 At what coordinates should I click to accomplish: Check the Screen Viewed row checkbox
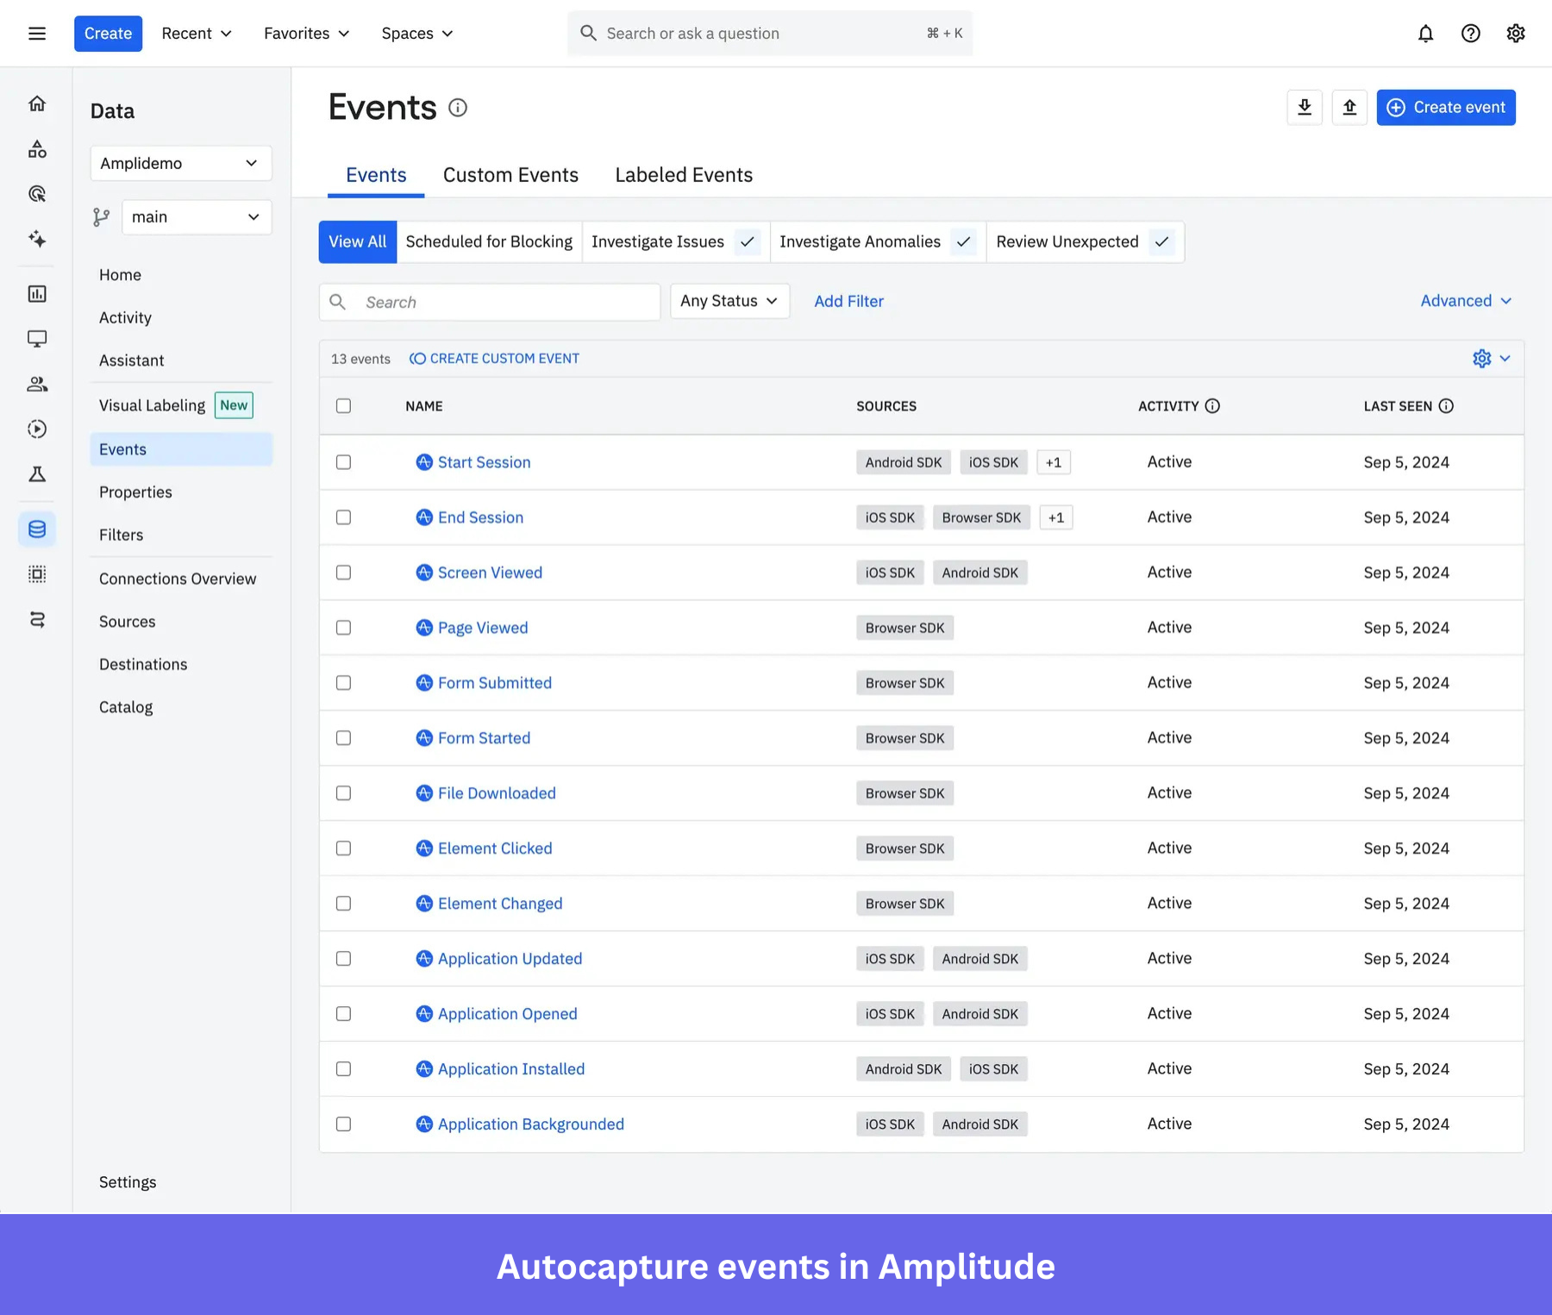[x=343, y=573]
